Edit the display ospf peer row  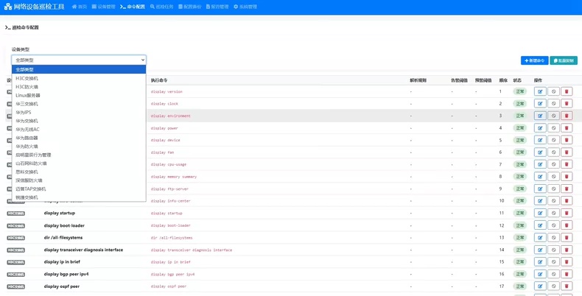540,286
